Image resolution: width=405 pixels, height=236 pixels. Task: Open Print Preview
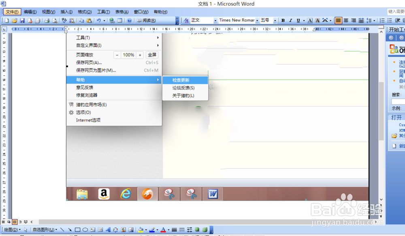click(x=55, y=21)
